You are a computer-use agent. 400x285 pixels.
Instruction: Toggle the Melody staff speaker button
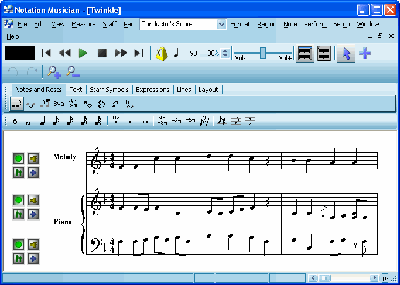[x=33, y=159]
